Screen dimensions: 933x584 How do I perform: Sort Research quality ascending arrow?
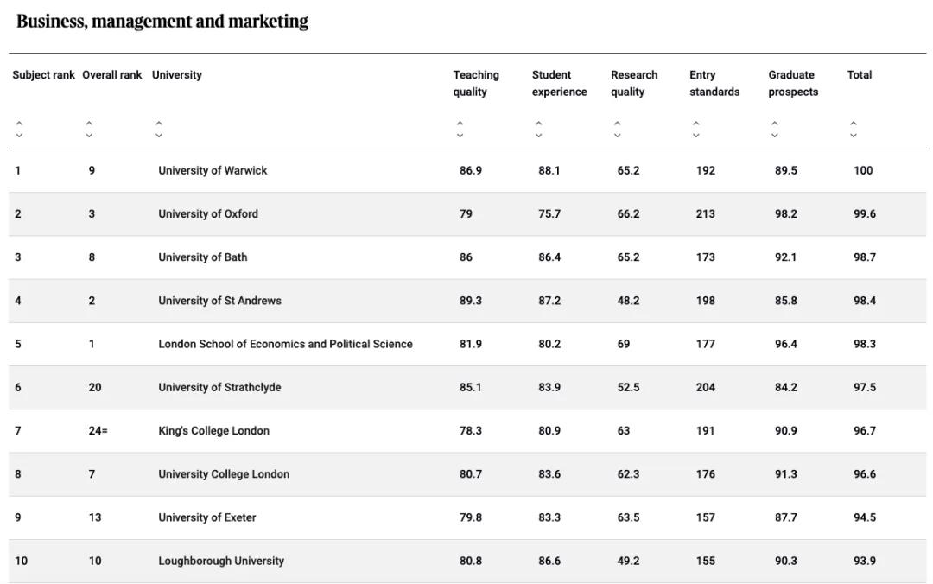(617, 124)
